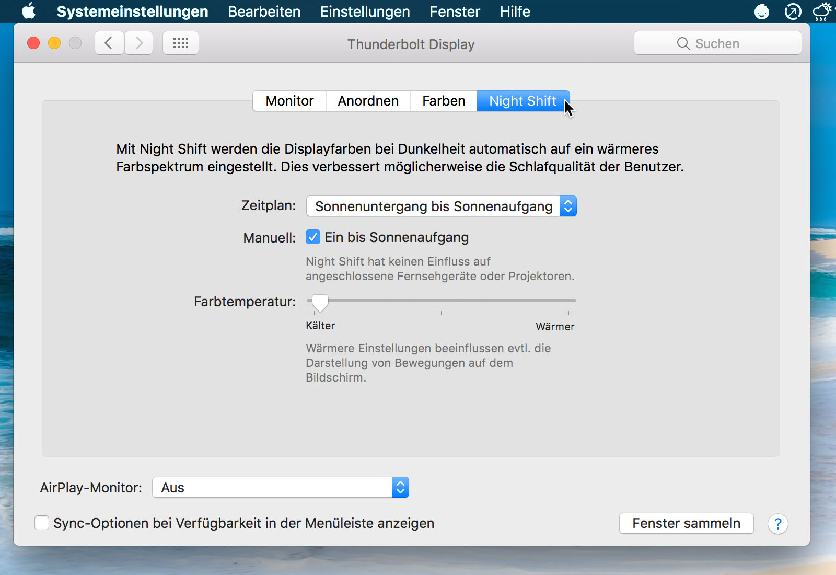Click the yellow minimize window button
Screen dimensions: 836x575
click(x=54, y=43)
